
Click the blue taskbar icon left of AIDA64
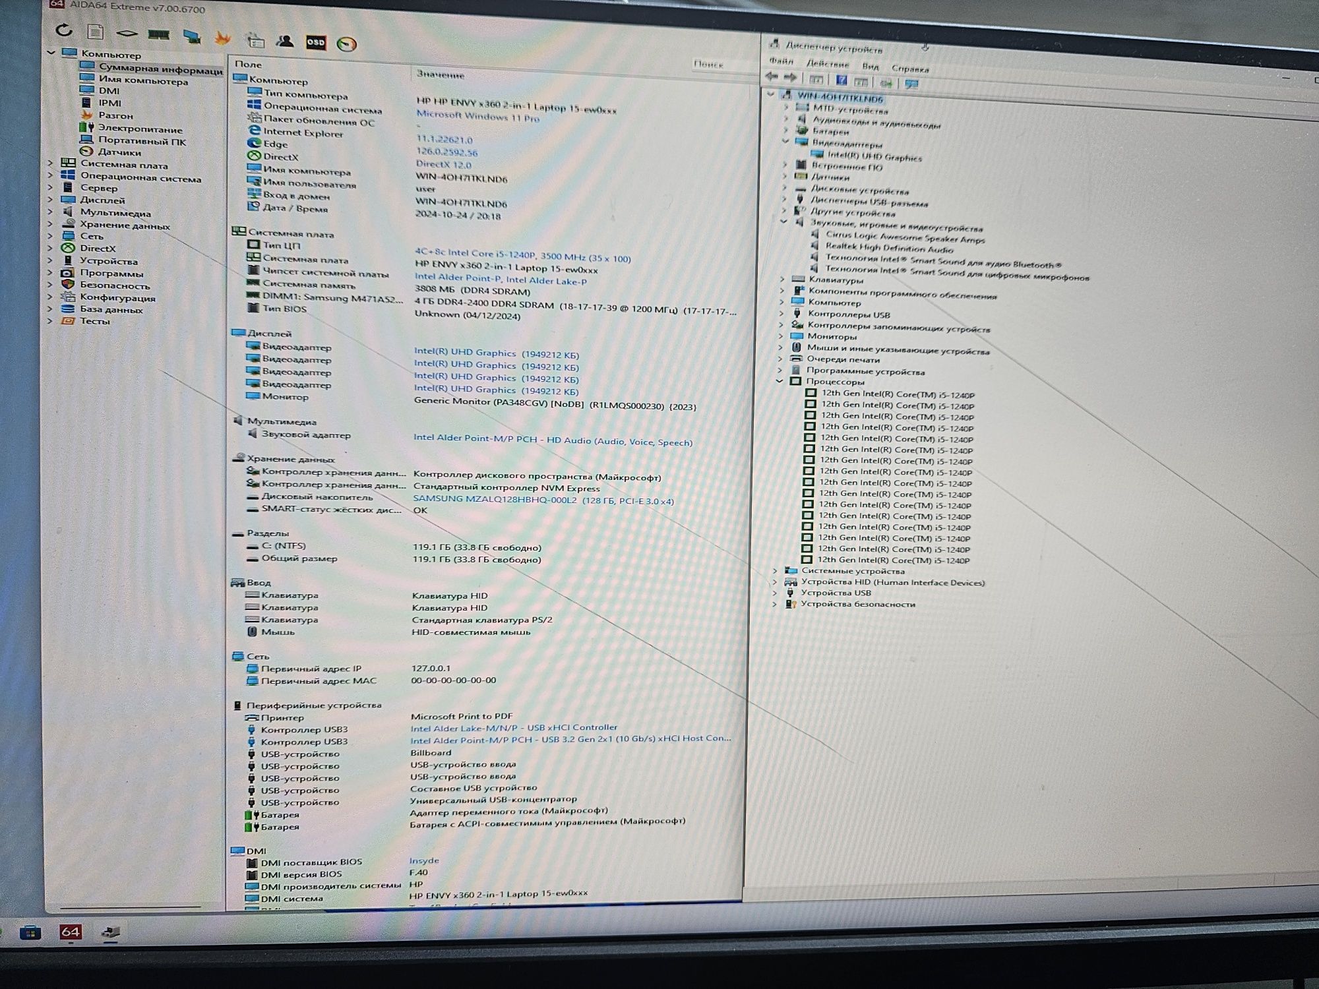pyautogui.click(x=30, y=932)
